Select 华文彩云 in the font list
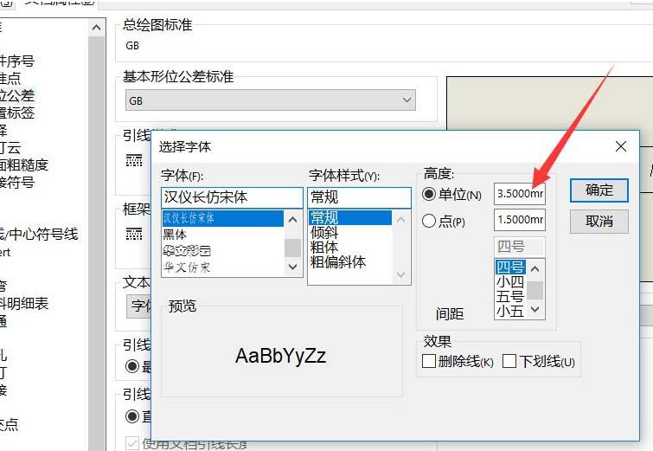This screenshot has height=451, width=653. (x=223, y=250)
